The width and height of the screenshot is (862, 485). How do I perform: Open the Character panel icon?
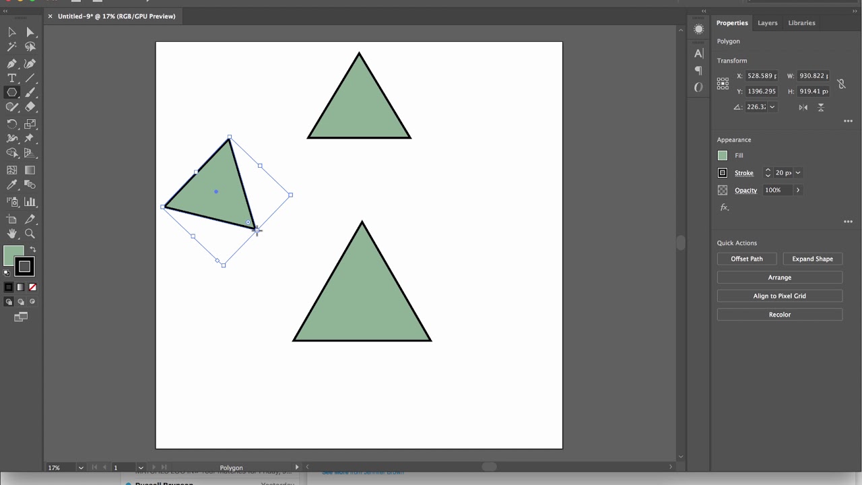point(698,53)
